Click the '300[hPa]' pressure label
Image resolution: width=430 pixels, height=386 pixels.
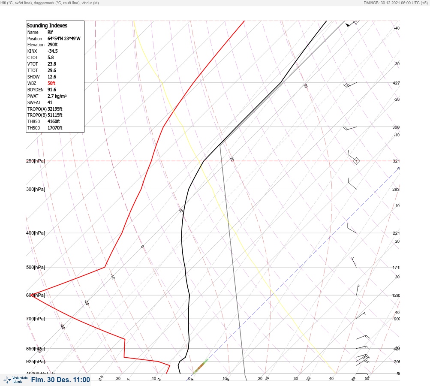pyautogui.click(x=36, y=189)
